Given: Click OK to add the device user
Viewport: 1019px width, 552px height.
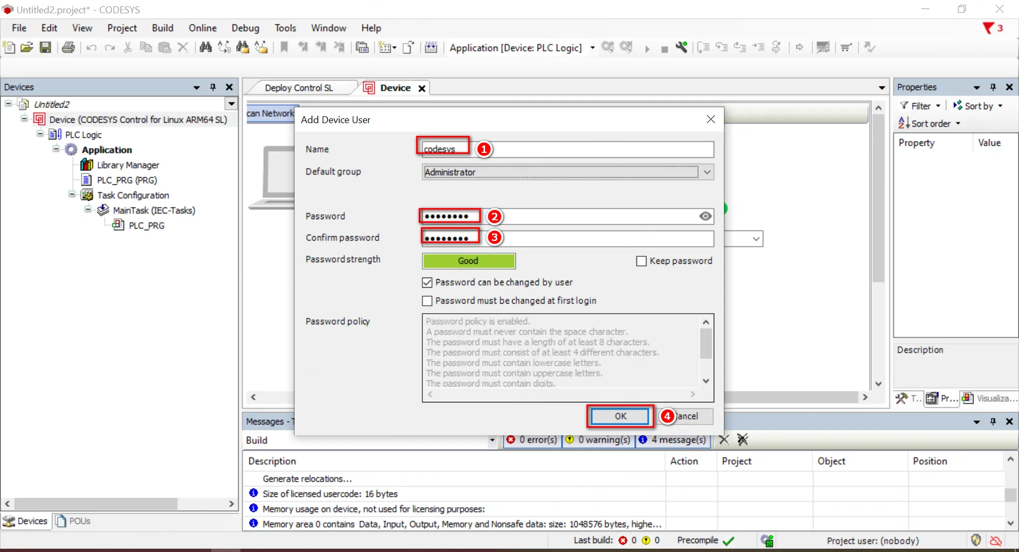Looking at the screenshot, I should pos(620,416).
